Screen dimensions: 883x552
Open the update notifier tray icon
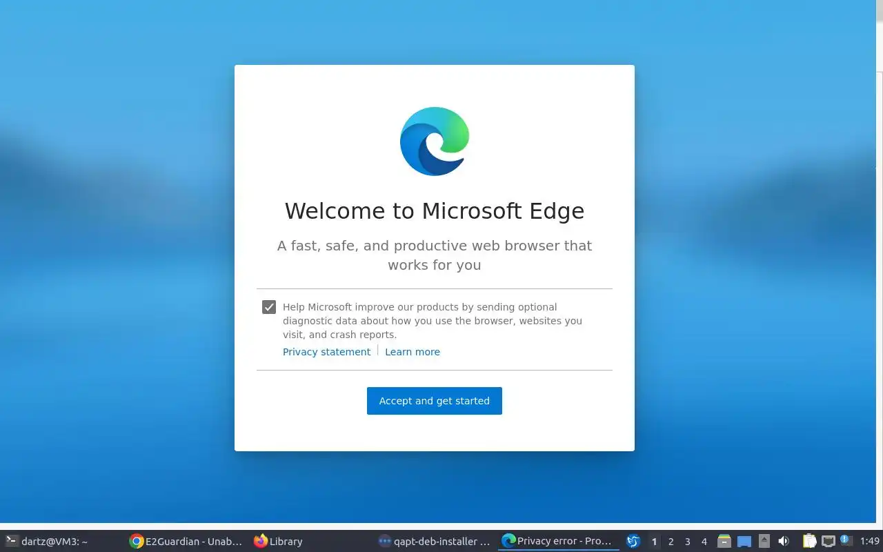[846, 541]
